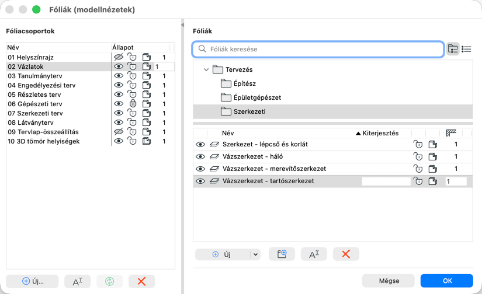Viewport: 482px width, 294px height.
Task: Select 10 3D tömör helyiségek combination
Action: 44,141
